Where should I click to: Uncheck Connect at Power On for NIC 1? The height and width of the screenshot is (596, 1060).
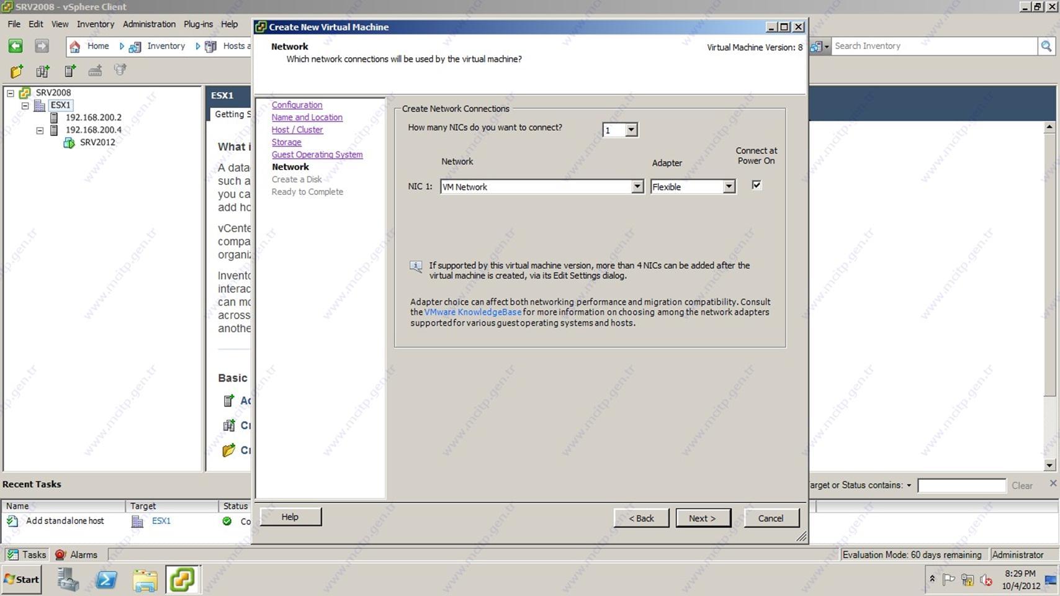click(x=756, y=184)
